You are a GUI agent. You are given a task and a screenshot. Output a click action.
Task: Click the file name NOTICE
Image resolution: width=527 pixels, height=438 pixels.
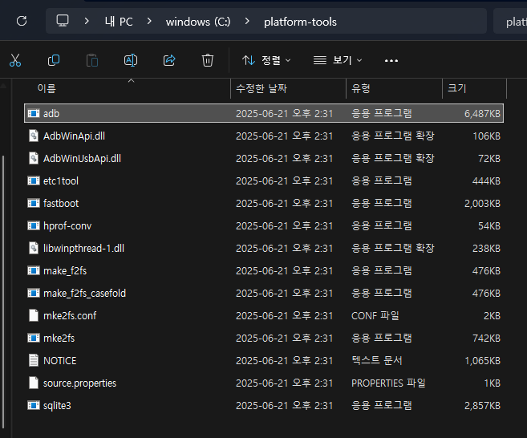coord(60,360)
